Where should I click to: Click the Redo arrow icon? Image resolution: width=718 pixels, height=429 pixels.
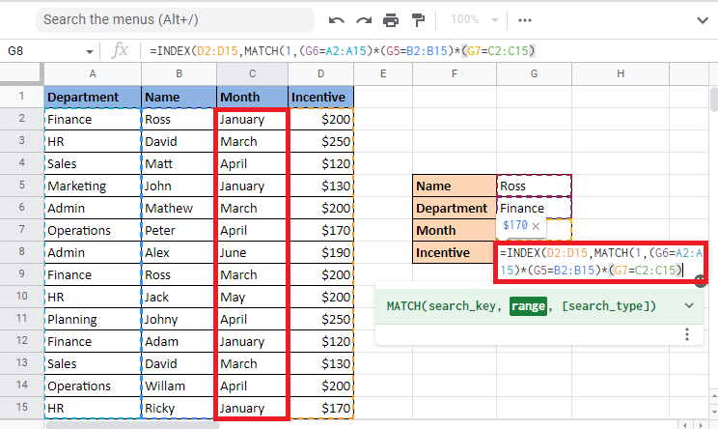tap(364, 19)
